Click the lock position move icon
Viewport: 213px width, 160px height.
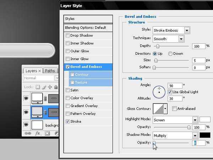pyautogui.click(x=50, y=87)
